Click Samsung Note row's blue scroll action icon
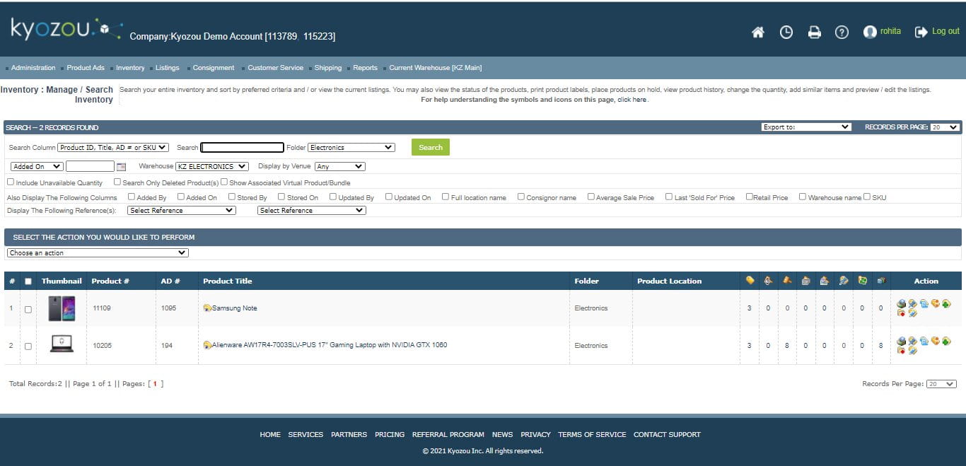The image size is (966, 466). [924, 303]
